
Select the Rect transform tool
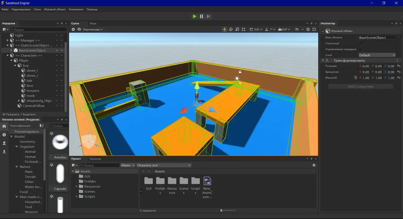[x=243, y=29]
